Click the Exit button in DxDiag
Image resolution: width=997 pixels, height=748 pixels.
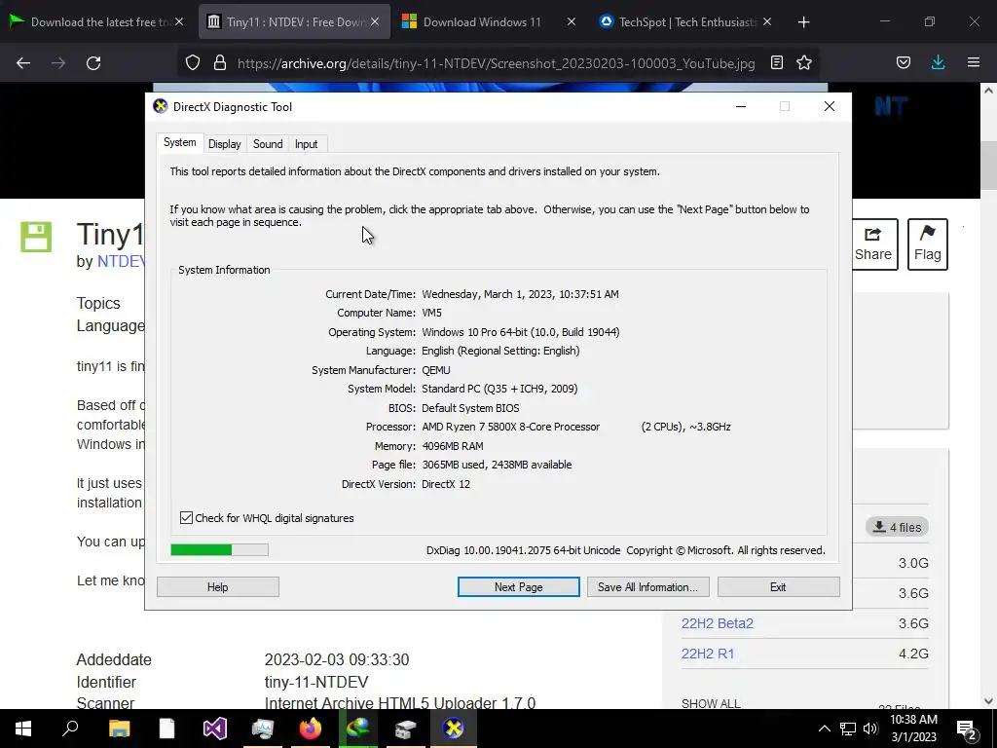click(x=778, y=587)
